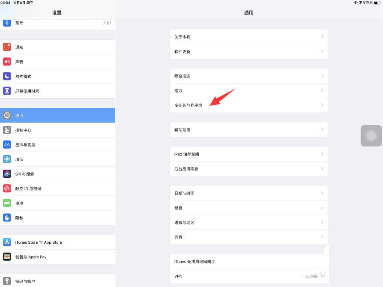Open Screen Time via its hourglass icon
The width and height of the screenshot is (383, 287).
pos(6,91)
